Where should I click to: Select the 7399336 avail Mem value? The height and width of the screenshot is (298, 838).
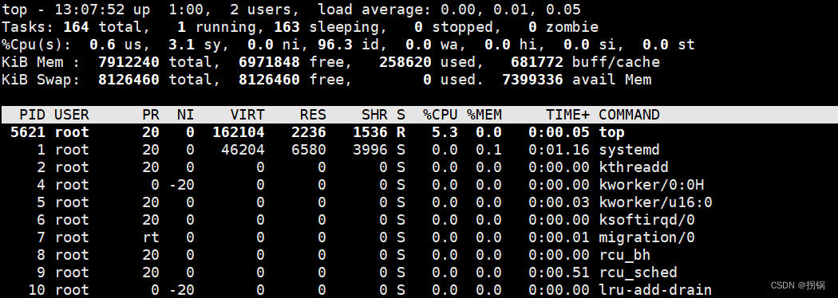(533, 80)
